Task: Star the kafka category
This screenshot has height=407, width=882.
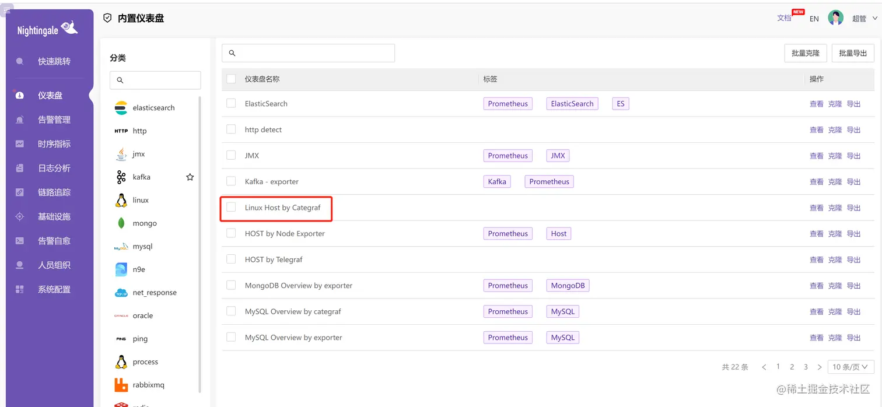Action: pos(190,177)
